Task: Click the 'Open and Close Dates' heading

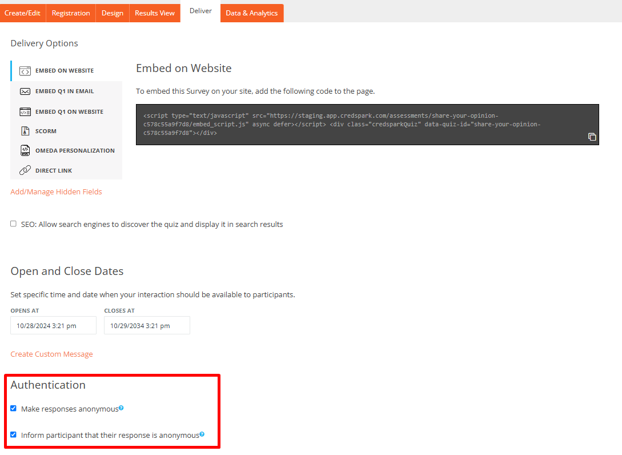Action: [x=67, y=271]
